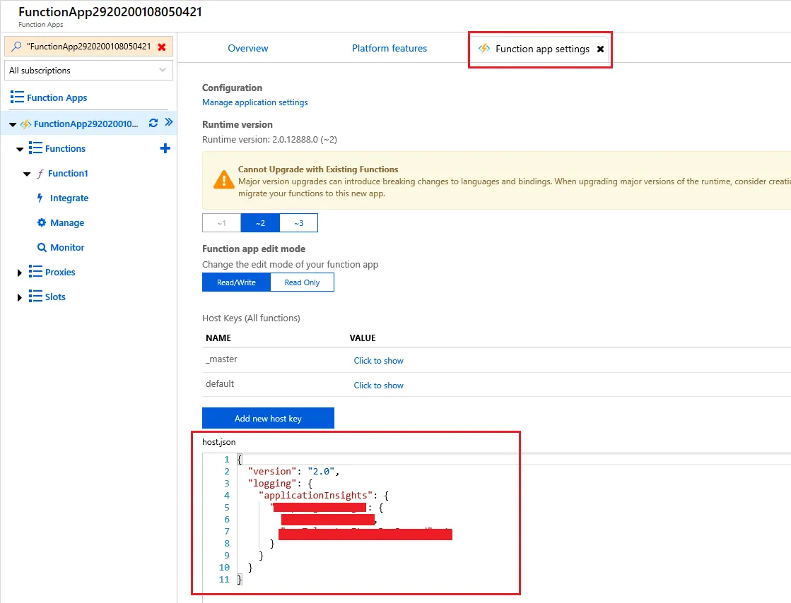Click the _master key name cell
The height and width of the screenshot is (603, 791).
click(x=221, y=359)
